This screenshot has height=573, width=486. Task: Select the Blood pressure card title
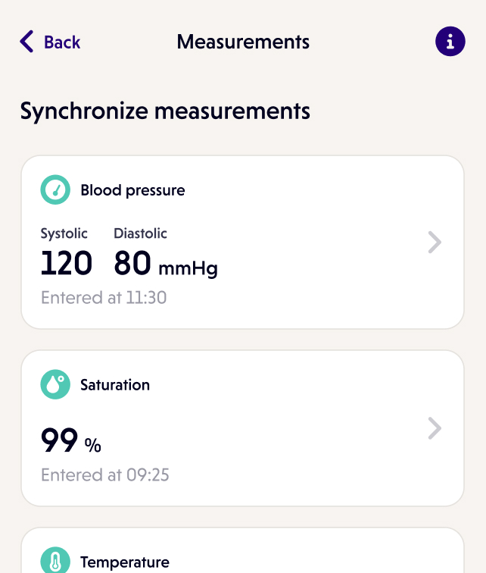point(132,190)
